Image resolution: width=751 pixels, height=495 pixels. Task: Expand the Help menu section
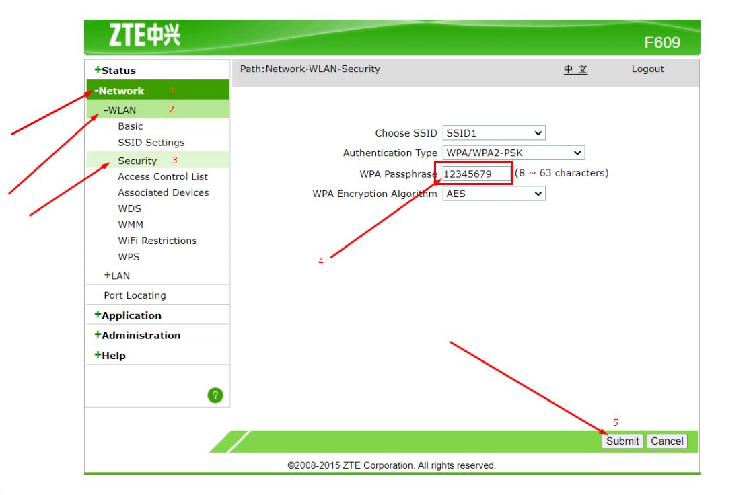[x=110, y=356]
